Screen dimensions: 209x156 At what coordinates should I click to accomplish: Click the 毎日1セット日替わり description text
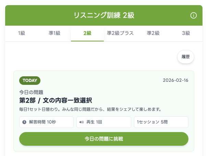[90, 109]
